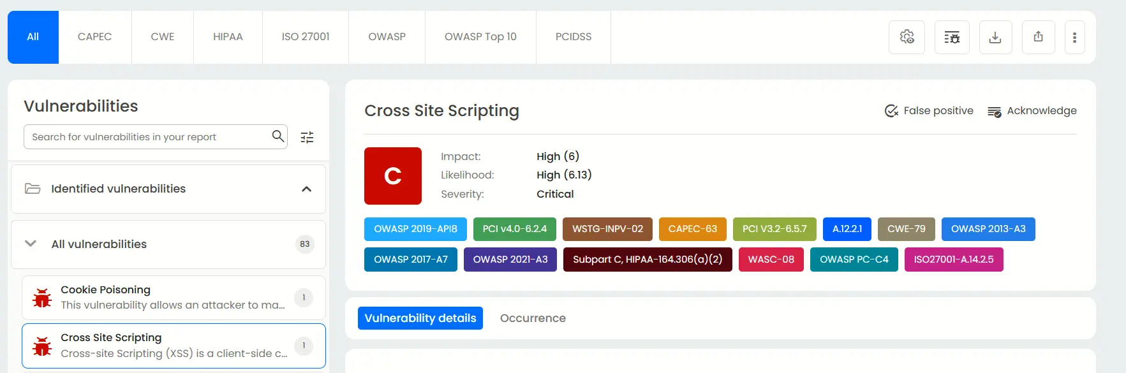
Task: Open the three-dot more options menu
Action: point(1074,37)
